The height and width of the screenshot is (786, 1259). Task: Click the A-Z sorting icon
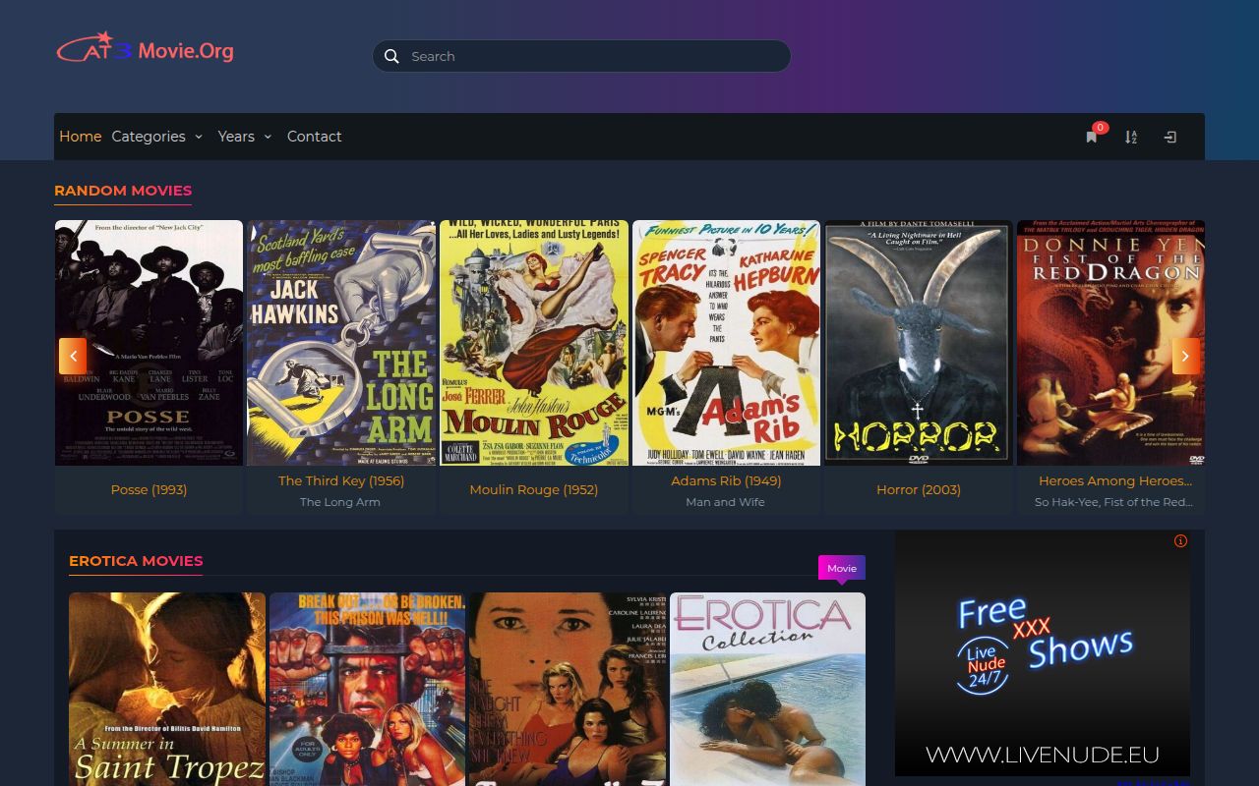click(x=1130, y=138)
